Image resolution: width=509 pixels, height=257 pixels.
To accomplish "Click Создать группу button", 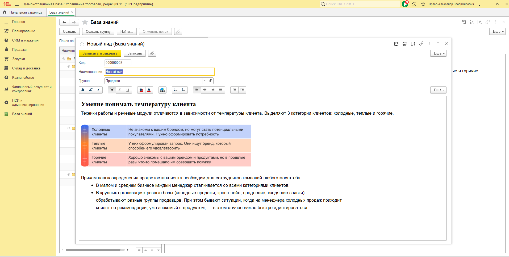I will [98, 31].
